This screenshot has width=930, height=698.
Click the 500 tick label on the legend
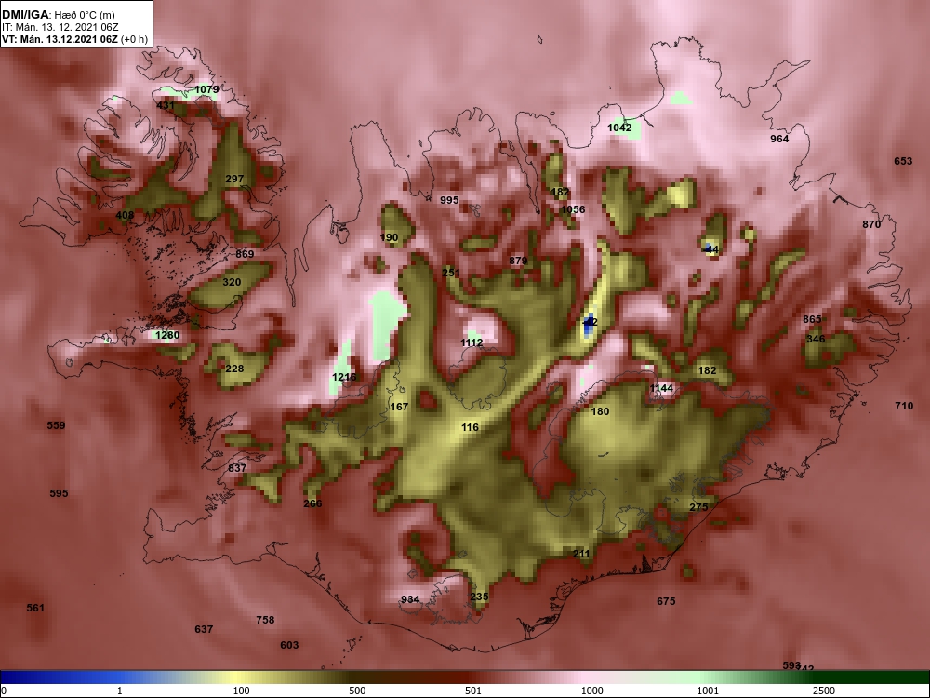357,691
